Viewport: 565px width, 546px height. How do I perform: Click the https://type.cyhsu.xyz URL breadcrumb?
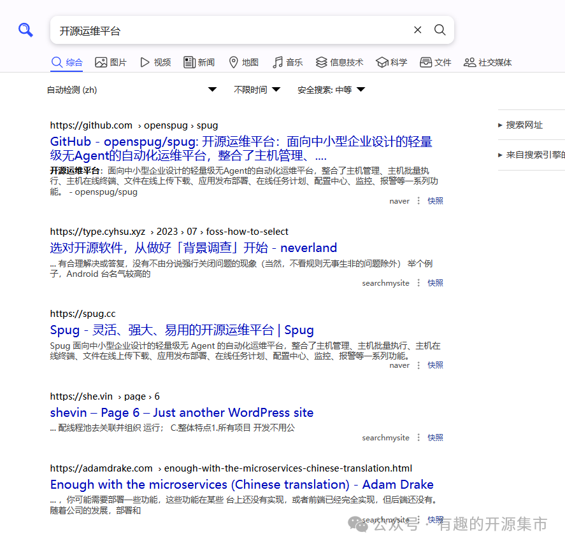click(169, 232)
